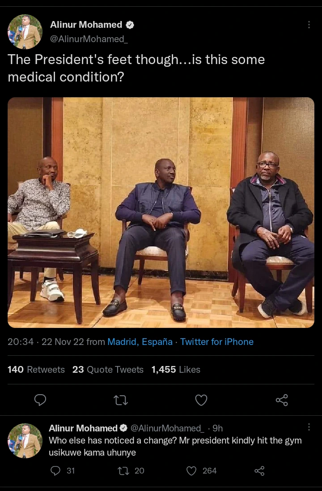Screen dimensions: 322x491
Task: Reply to the gym comment tweet
Action: pyautogui.click(x=55, y=470)
